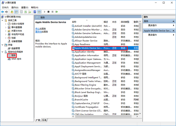Image resolution: width=176 pixels, height=126 pixels.
Task: Select WMI 控件 in the tree
Action: [16, 59]
